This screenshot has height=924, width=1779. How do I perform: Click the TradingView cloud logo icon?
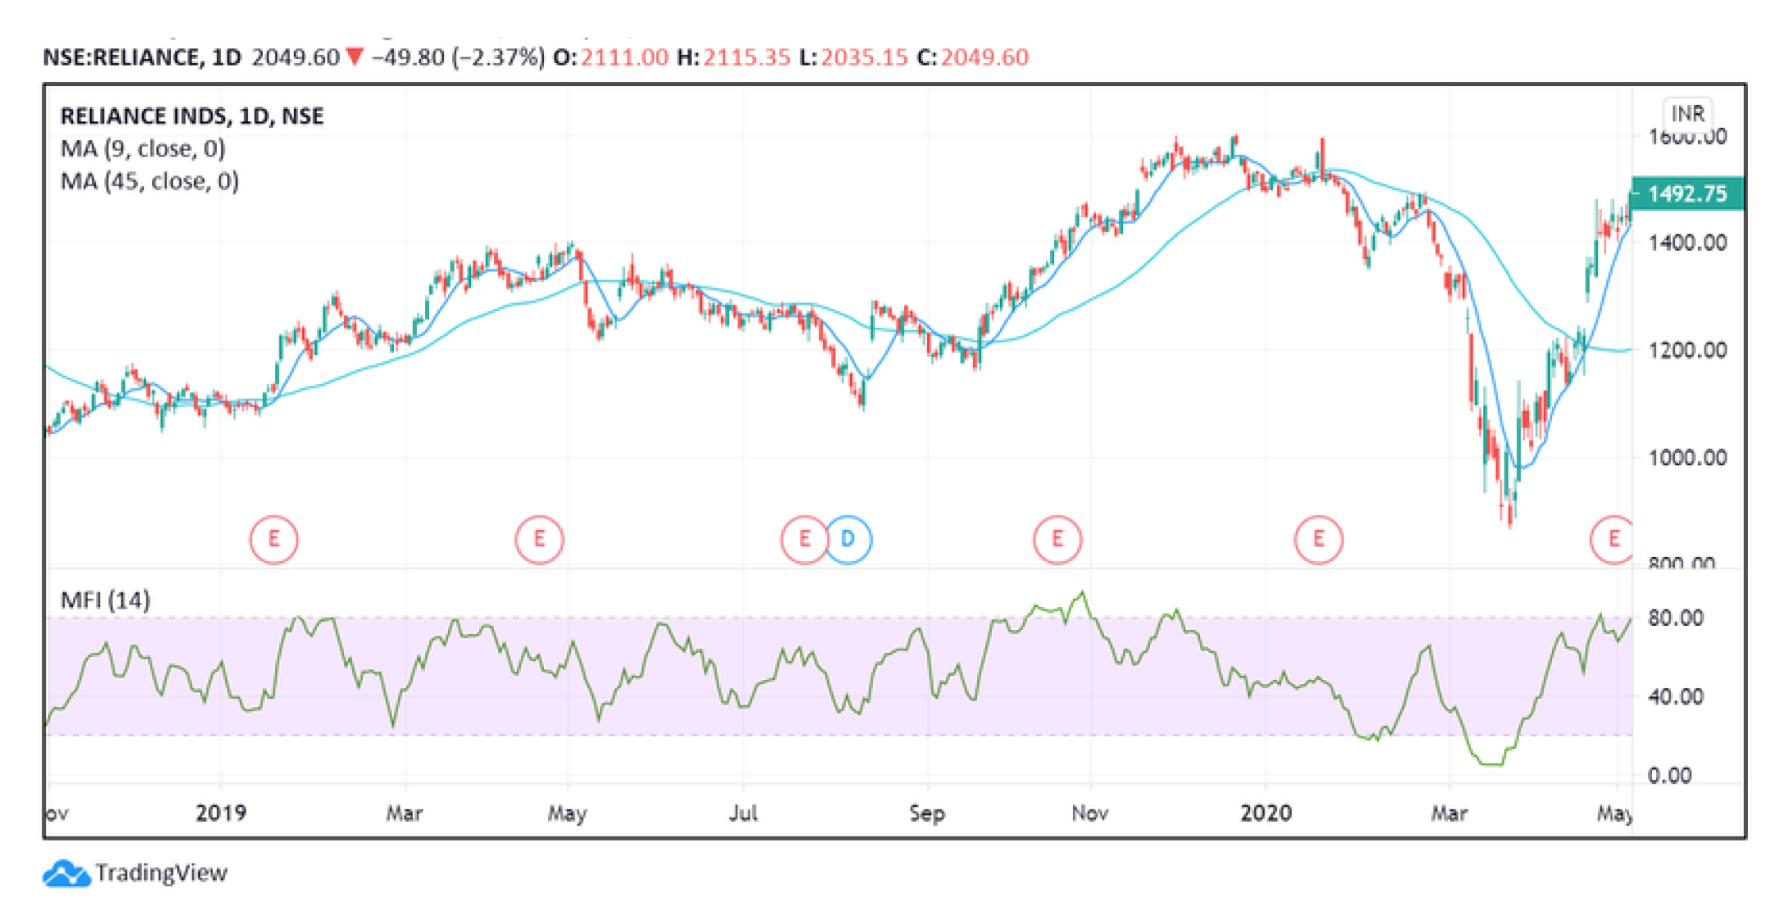click(x=66, y=873)
